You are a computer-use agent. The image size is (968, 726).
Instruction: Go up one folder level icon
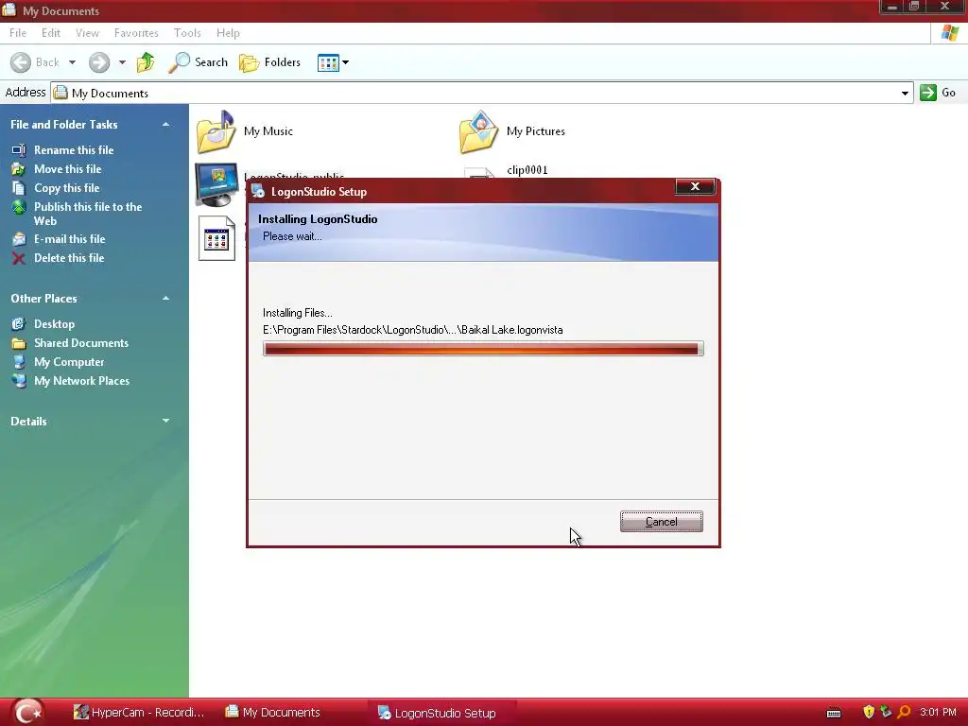point(146,62)
